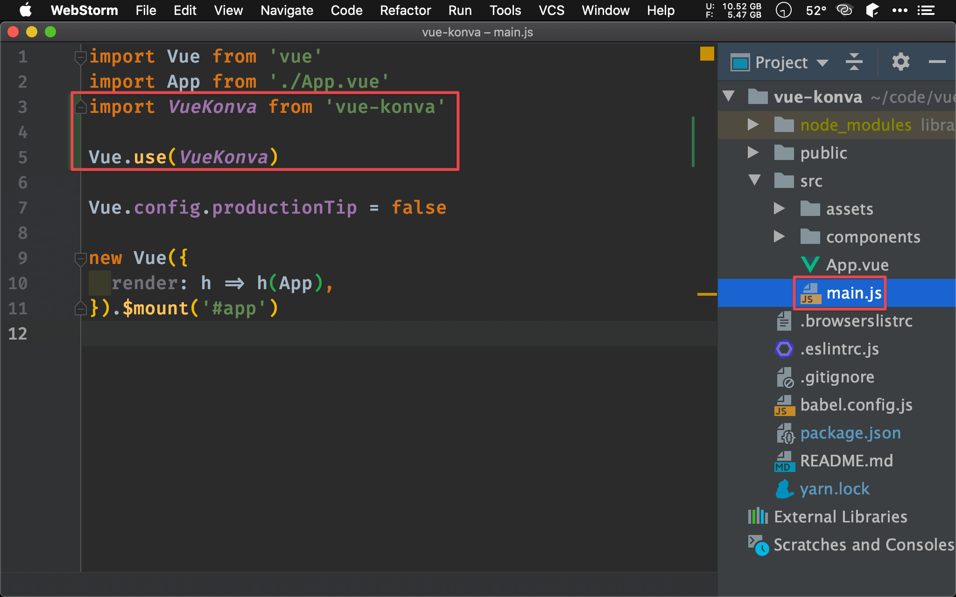Collapse the src folder
The image size is (956, 597).
click(x=754, y=180)
